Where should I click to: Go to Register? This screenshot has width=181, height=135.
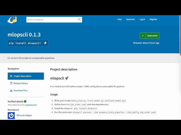(153, 19)
